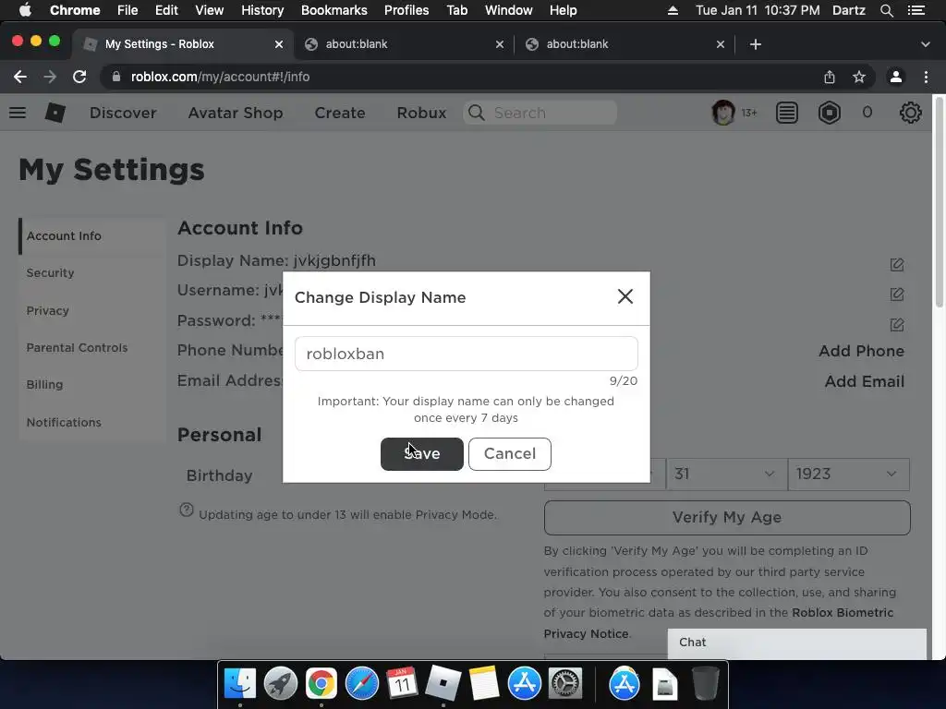Click the Roblox search box

click(540, 113)
